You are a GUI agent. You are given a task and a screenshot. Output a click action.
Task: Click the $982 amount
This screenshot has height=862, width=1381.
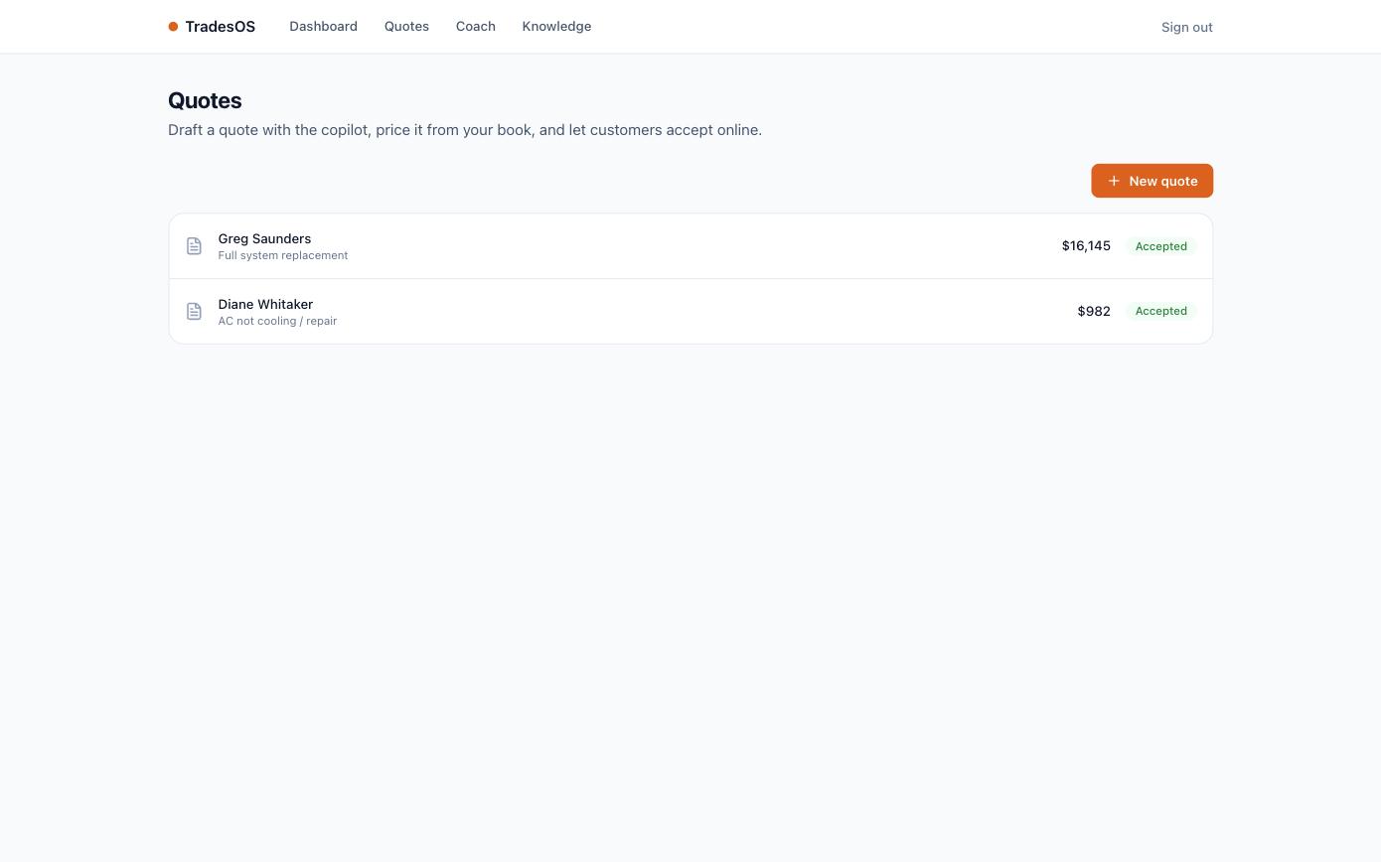[x=1094, y=311]
